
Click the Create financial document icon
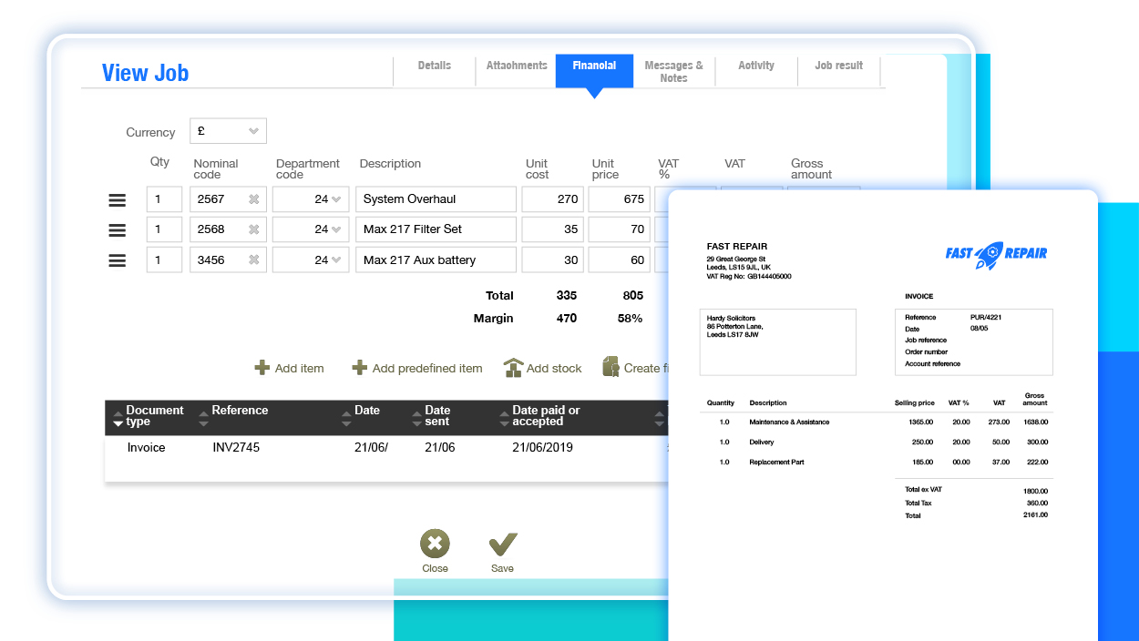[610, 365]
